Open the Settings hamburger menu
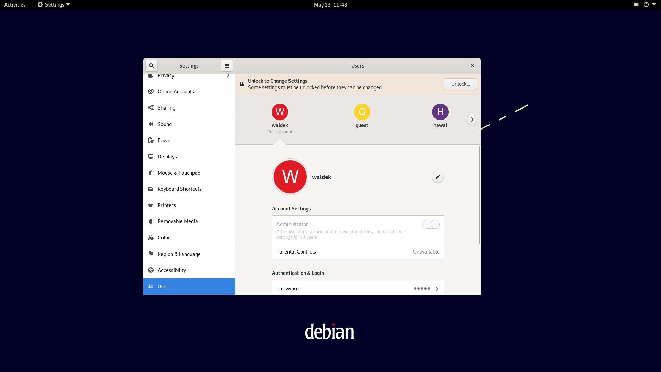The width and height of the screenshot is (661, 372). (227, 66)
